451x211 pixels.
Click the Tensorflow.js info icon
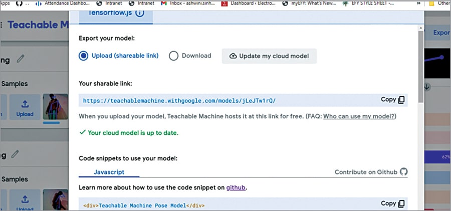140,13
